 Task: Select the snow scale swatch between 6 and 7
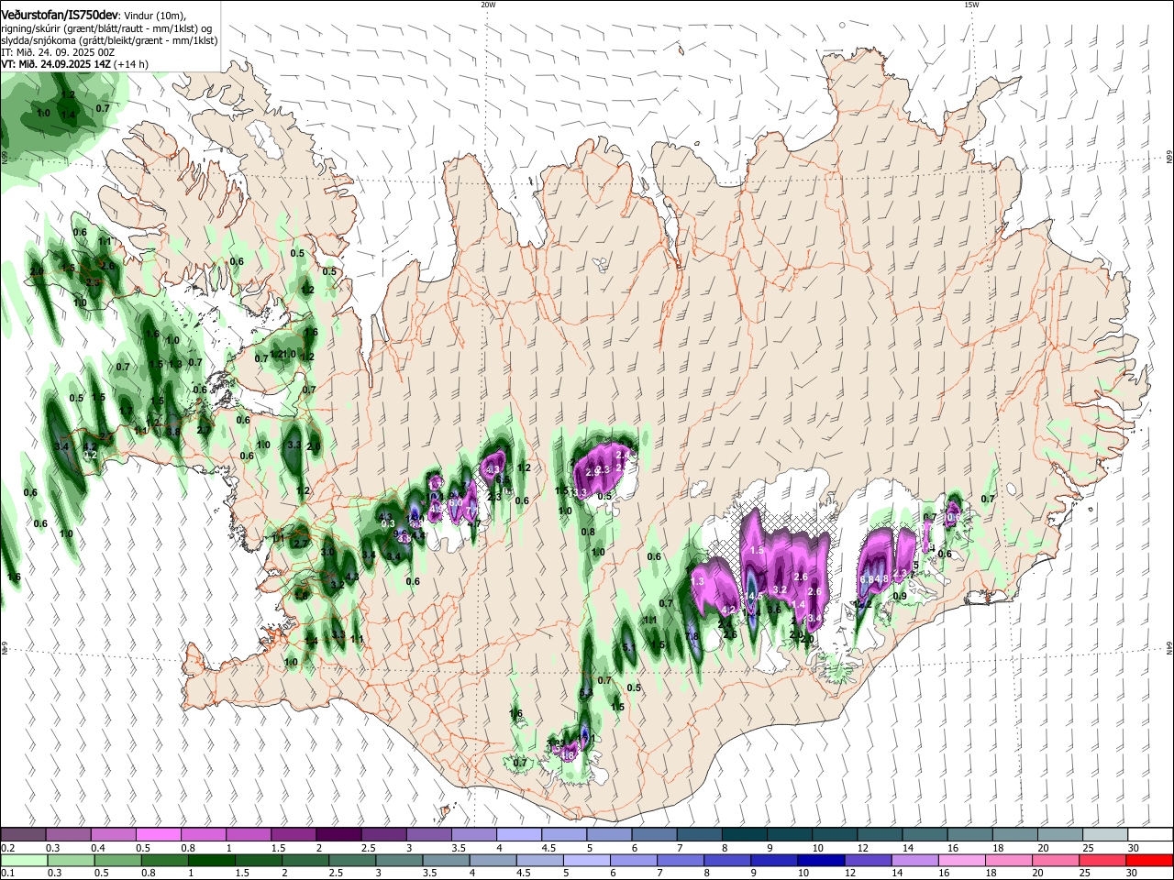pos(652,835)
